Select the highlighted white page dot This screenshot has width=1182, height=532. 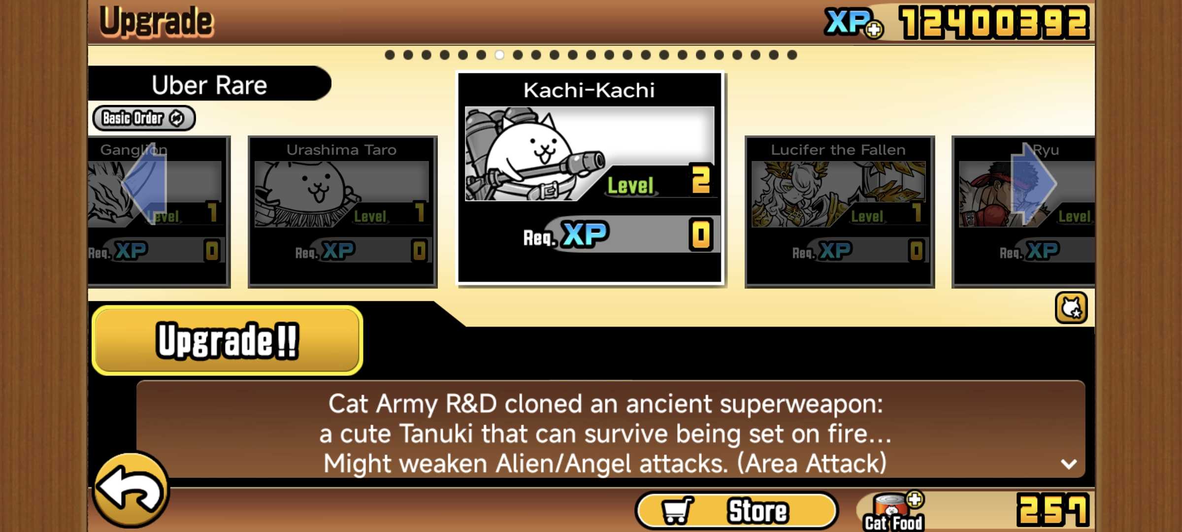(499, 55)
